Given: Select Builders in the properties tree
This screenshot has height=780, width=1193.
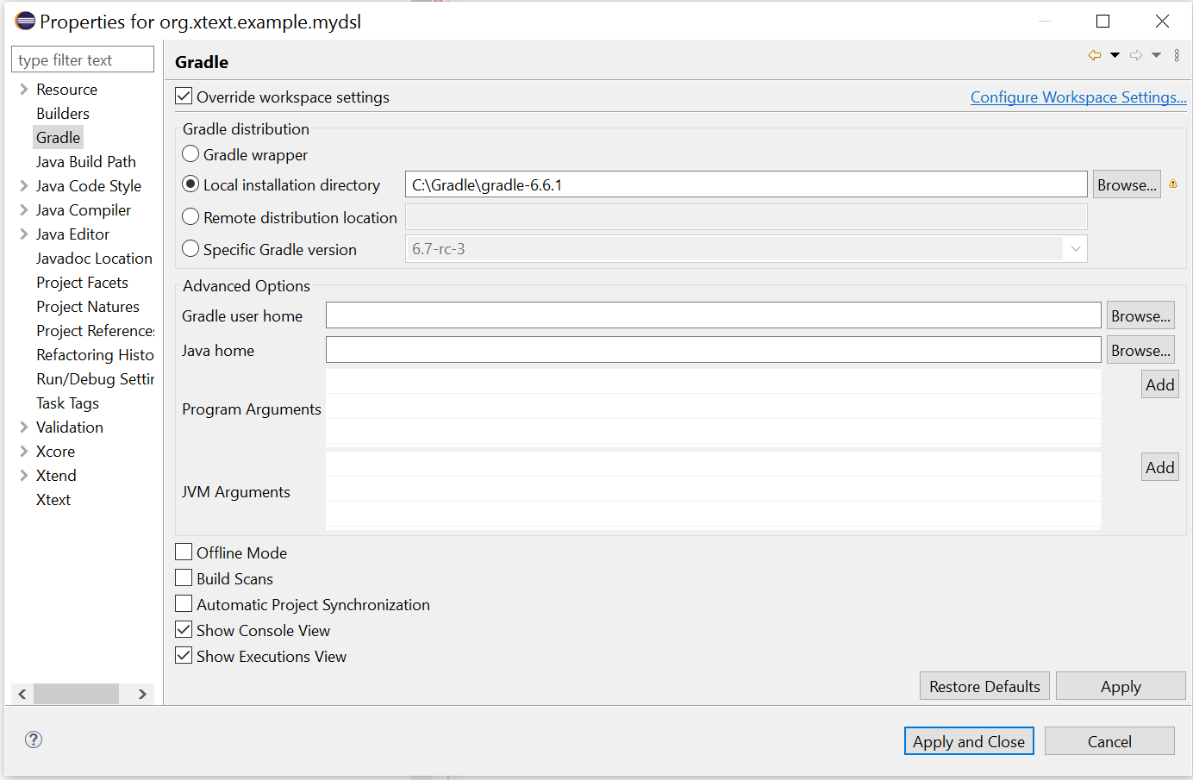Looking at the screenshot, I should [x=63, y=114].
